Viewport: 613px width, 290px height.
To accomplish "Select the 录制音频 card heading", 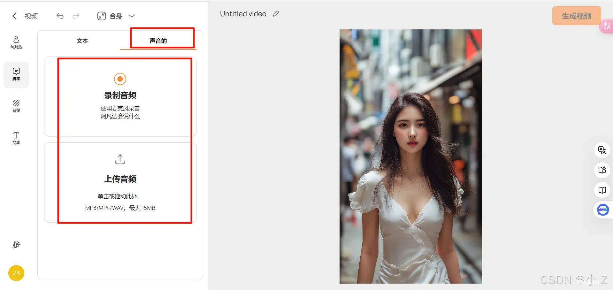I will (x=120, y=95).
